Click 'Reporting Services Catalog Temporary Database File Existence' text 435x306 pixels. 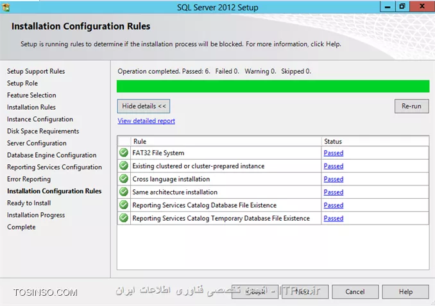(221, 218)
